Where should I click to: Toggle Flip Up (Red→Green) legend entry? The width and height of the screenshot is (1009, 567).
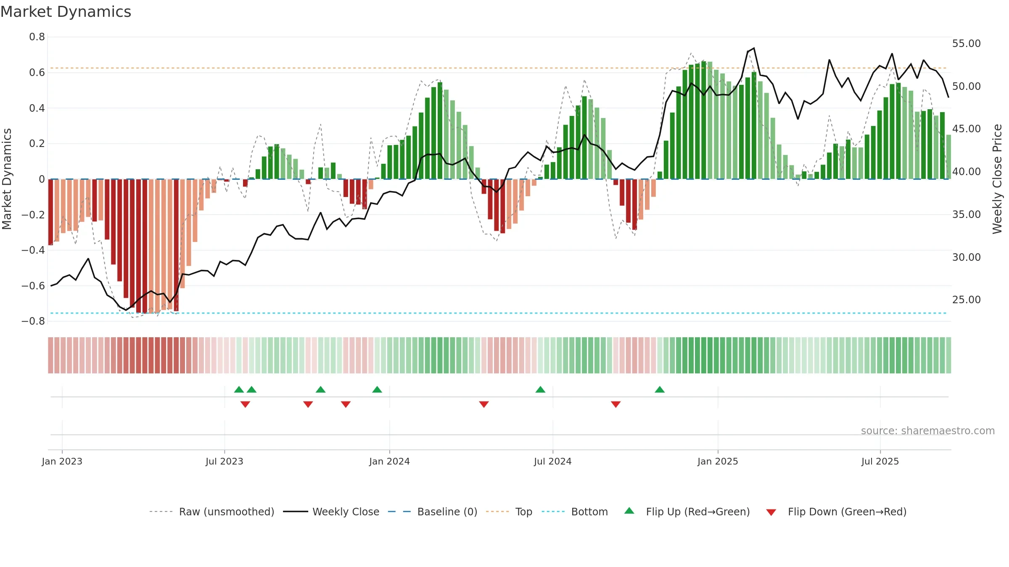tap(687, 512)
